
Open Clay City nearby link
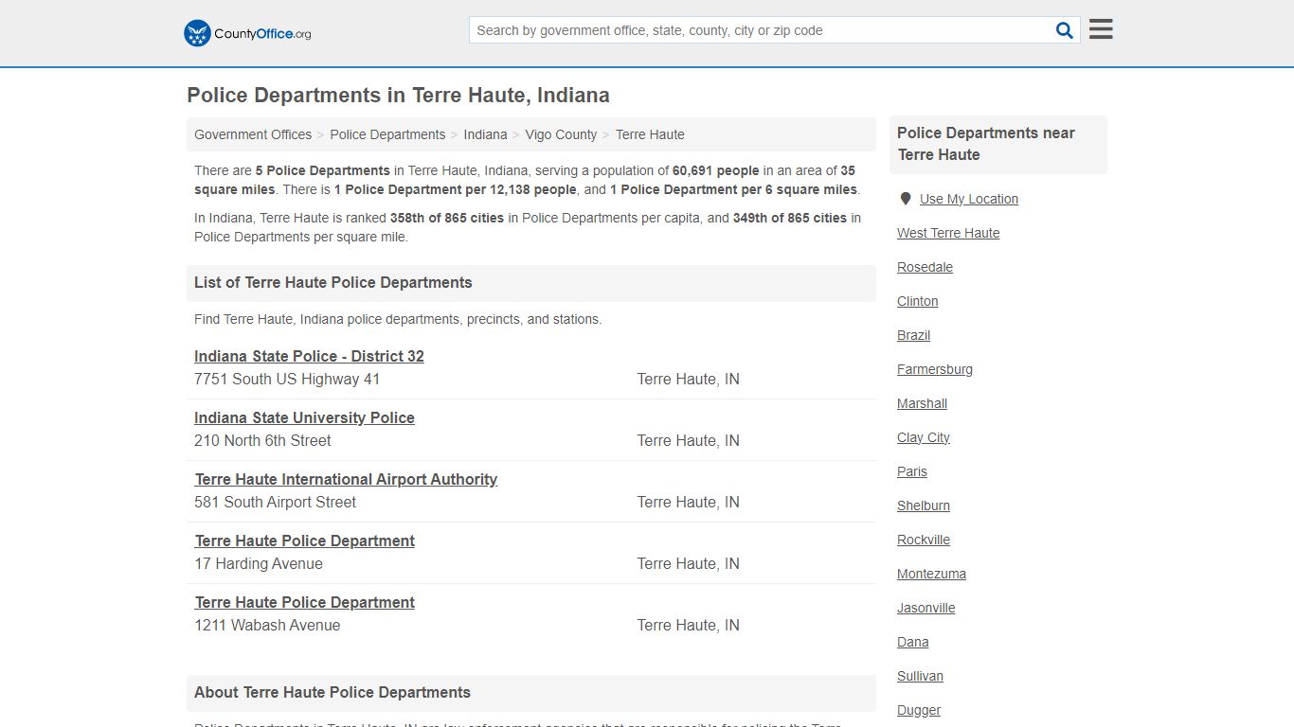924,437
